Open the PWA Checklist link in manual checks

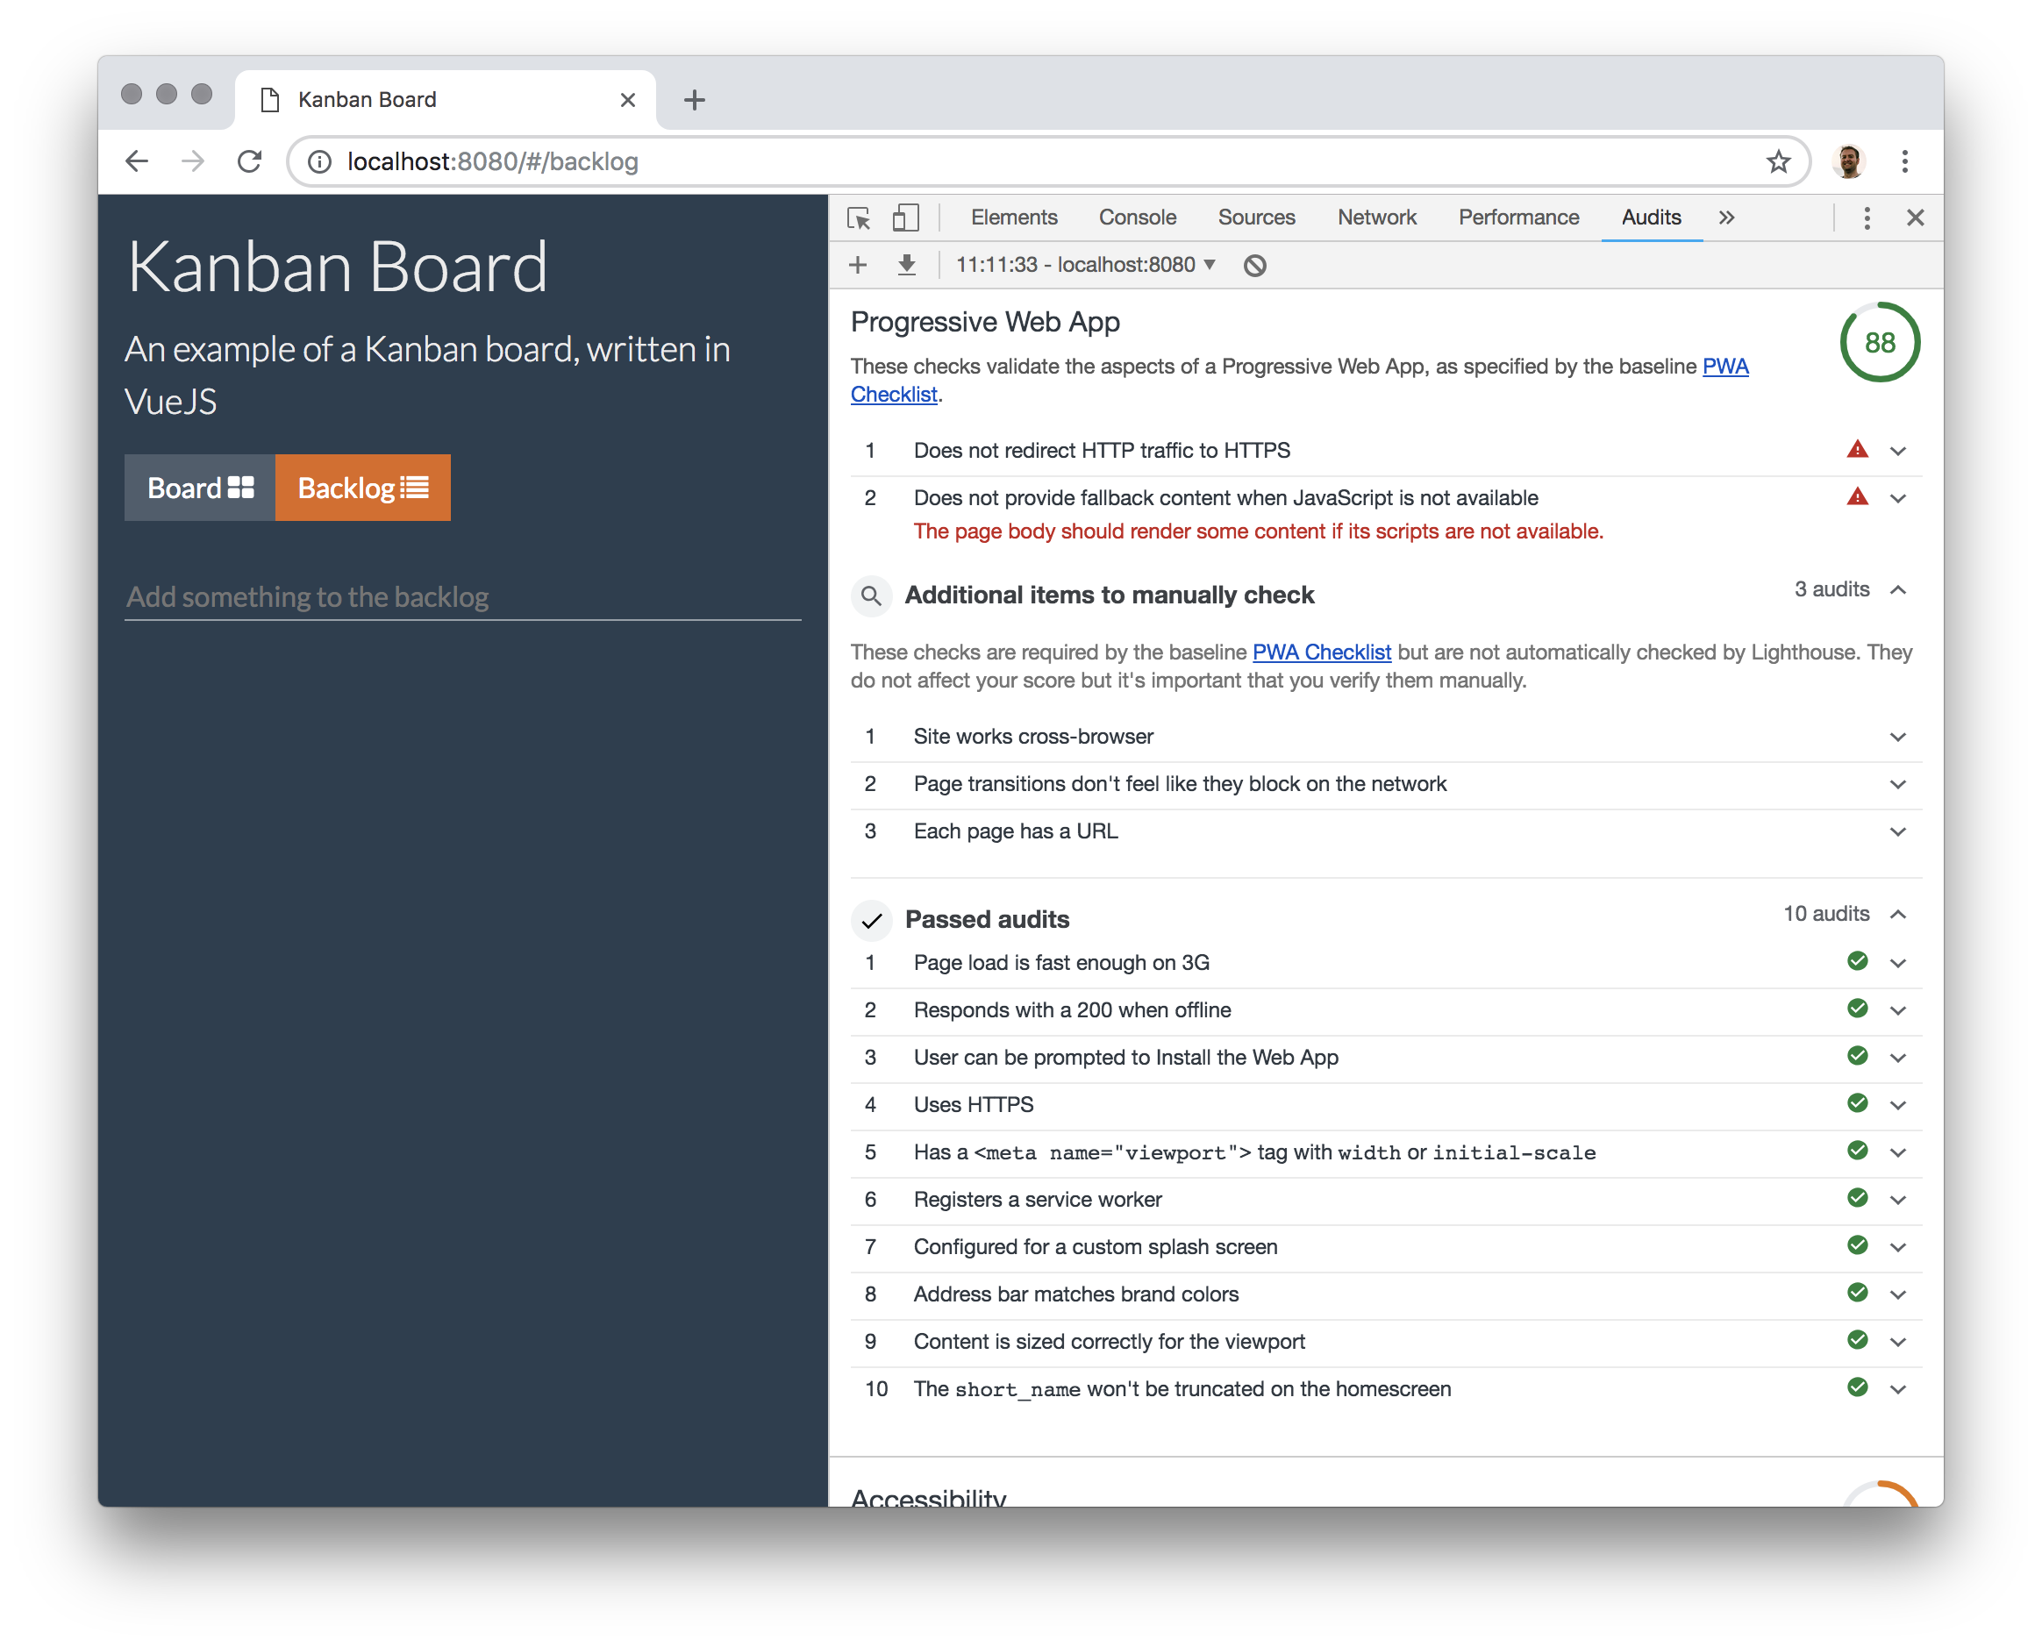1321,652
